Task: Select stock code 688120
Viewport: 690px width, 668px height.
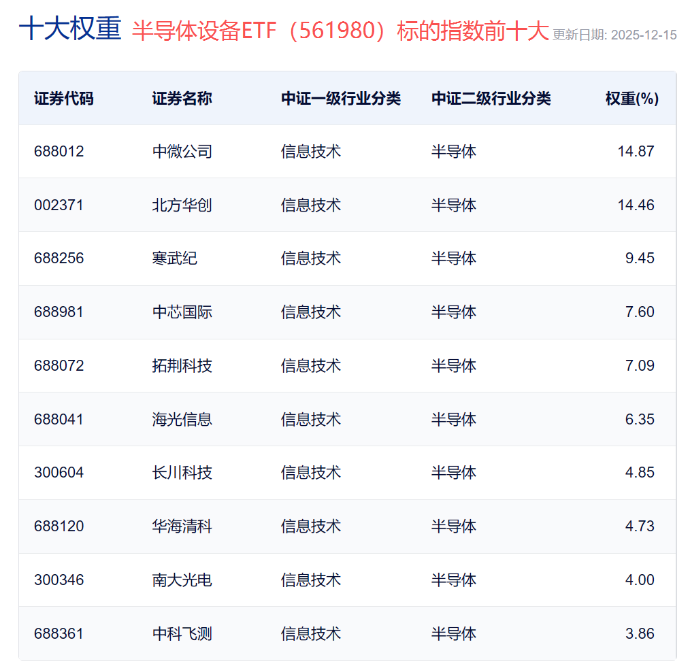Action: pyautogui.click(x=59, y=527)
